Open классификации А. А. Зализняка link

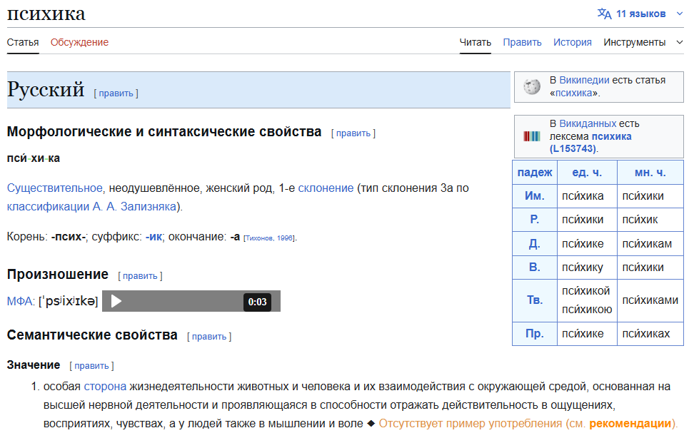[x=91, y=207]
